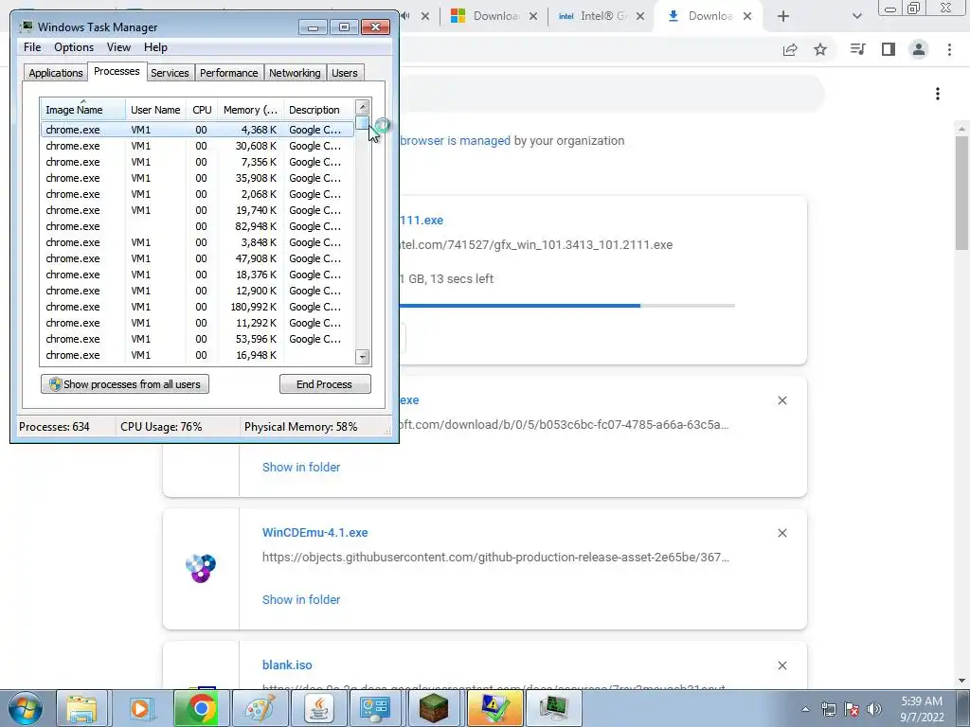
Task: Switch to Chrome via taskbar icon
Action: (200, 708)
